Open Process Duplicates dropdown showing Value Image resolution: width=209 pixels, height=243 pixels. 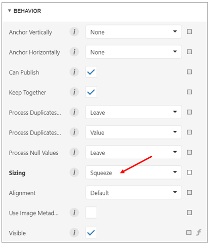click(134, 132)
